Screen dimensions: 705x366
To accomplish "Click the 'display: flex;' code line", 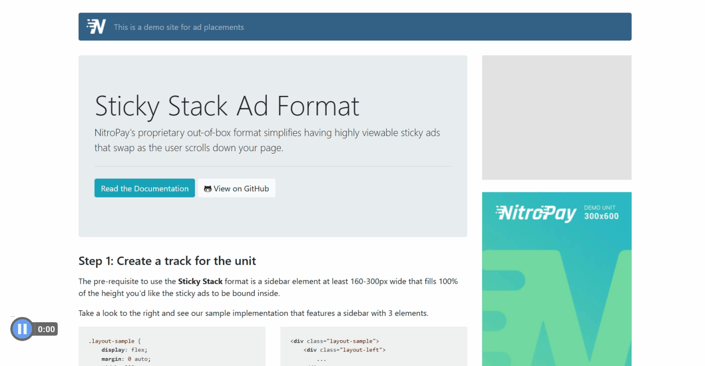I will (124, 350).
